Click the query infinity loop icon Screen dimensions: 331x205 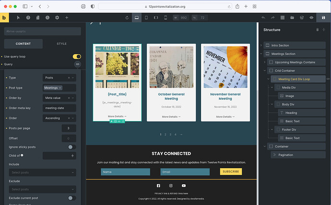pos(78,64)
